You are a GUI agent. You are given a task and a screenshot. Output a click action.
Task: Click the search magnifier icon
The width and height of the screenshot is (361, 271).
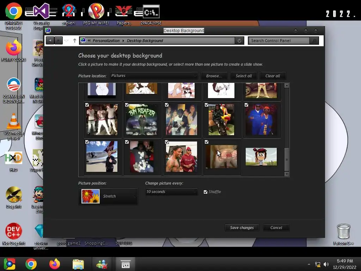(x=314, y=41)
